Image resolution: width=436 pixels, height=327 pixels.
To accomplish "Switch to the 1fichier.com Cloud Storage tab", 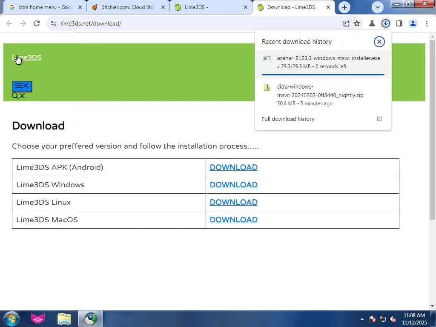I will [128, 7].
